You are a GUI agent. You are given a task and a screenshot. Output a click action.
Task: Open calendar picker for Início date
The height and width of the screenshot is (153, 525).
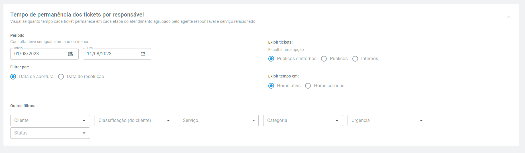point(70,54)
